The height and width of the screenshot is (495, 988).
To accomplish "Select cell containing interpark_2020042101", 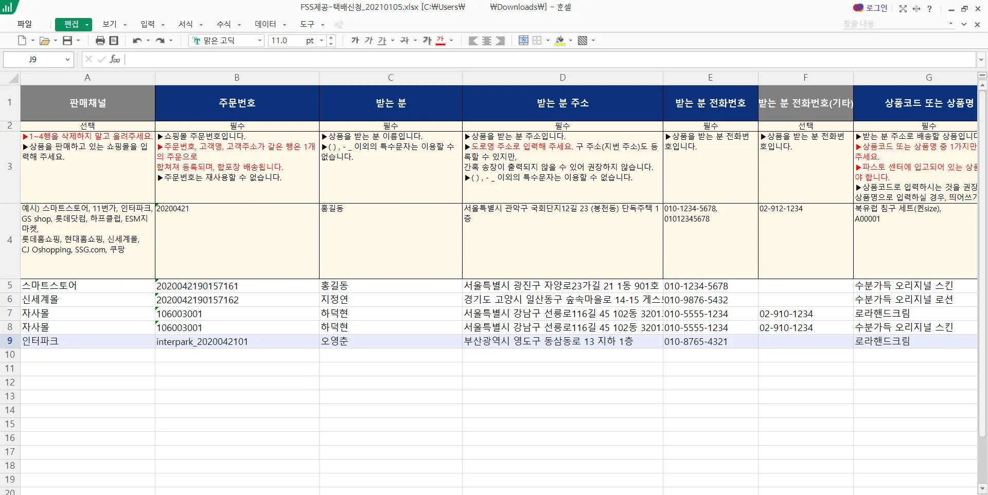I will coord(237,341).
